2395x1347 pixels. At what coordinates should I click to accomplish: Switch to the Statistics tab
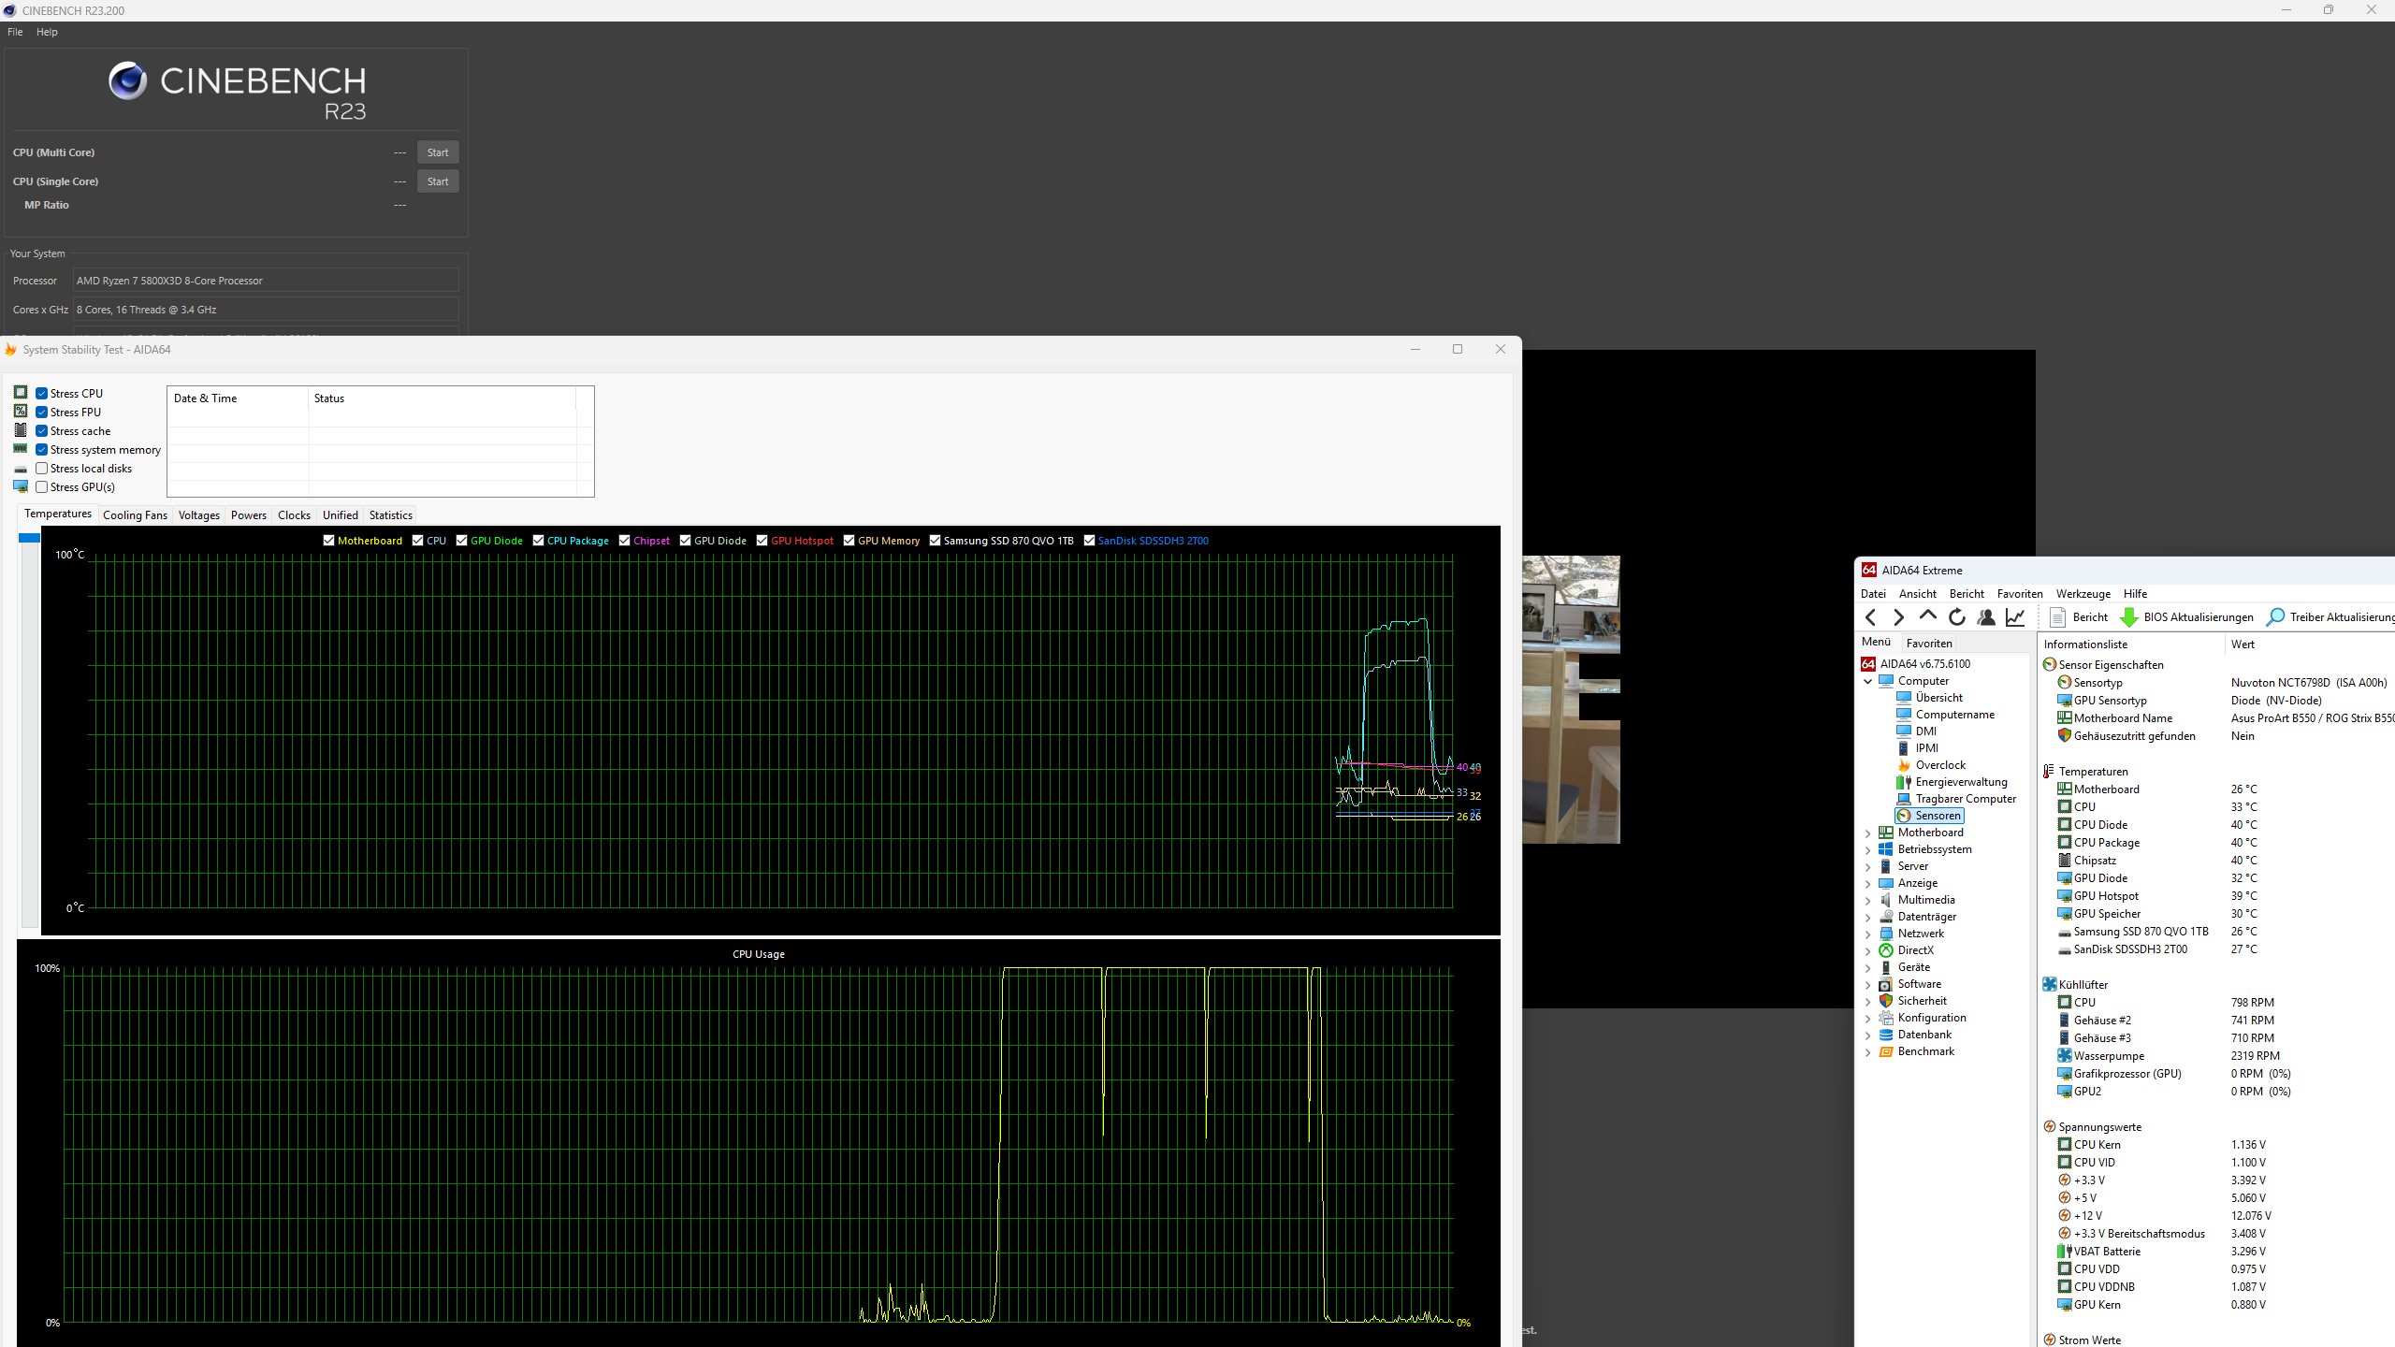point(390,515)
